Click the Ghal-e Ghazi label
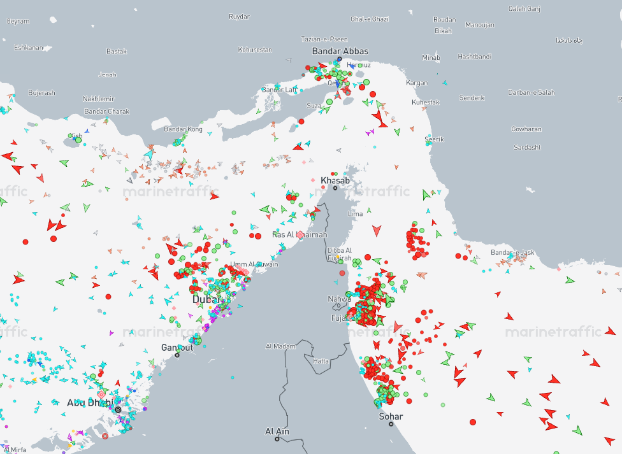Image resolution: width=622 pixels, height=454 pixels. (x=370, y=19)
